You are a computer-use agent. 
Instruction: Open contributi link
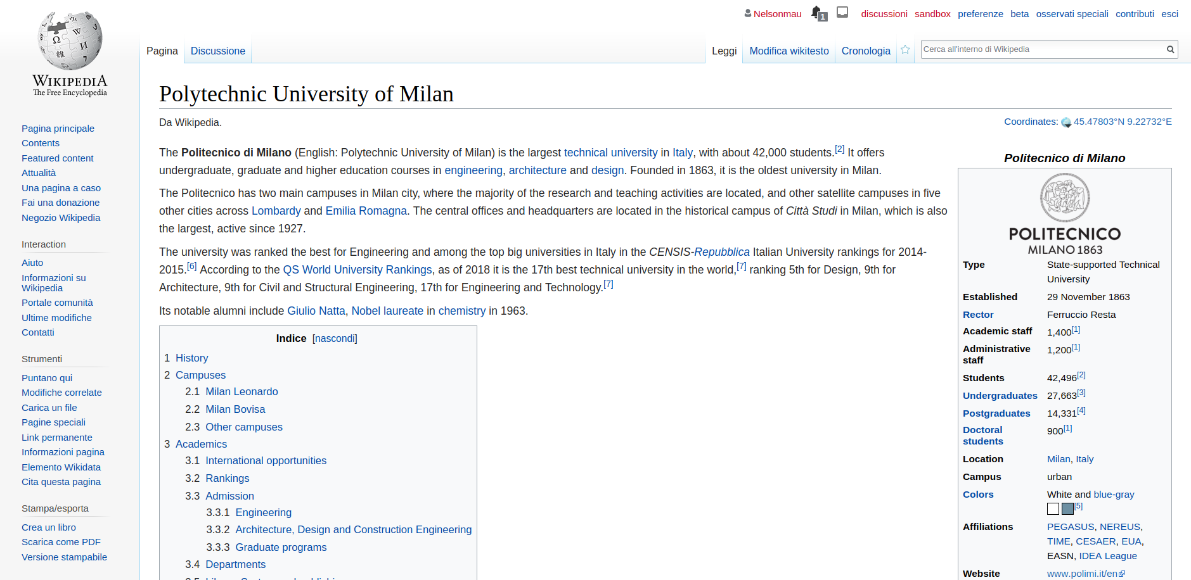point(1135,14)
